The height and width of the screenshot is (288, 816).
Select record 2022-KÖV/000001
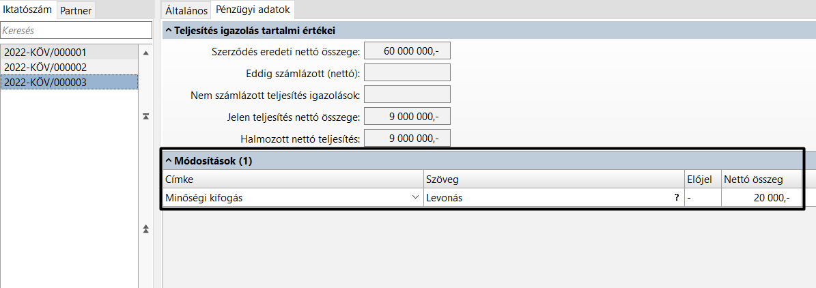point(46,53)
